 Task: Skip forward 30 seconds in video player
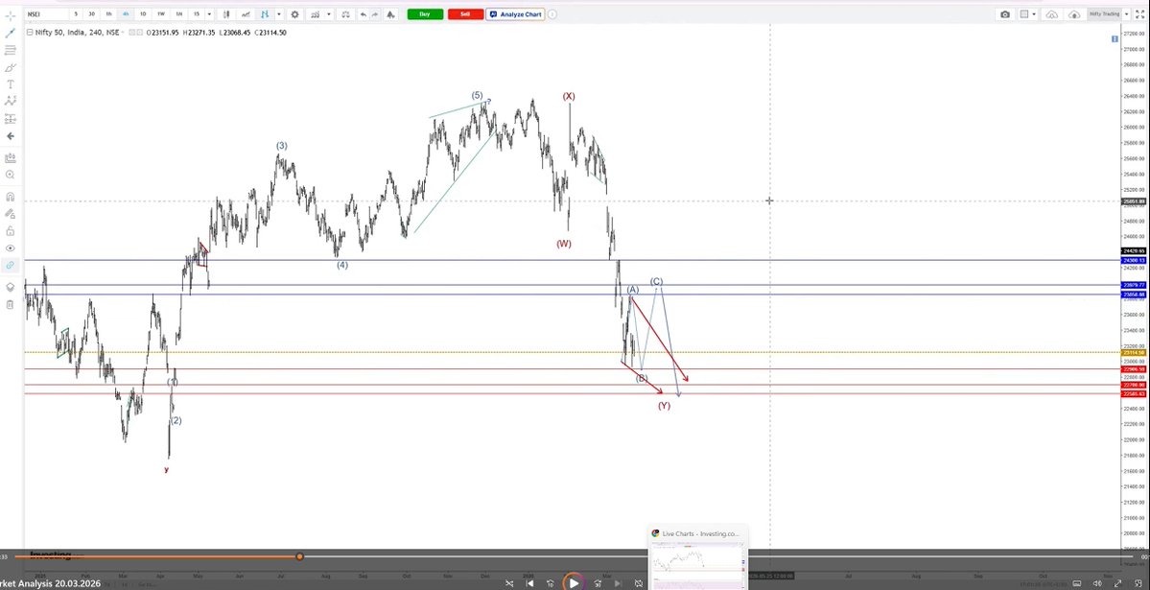(x=598, y=583)
